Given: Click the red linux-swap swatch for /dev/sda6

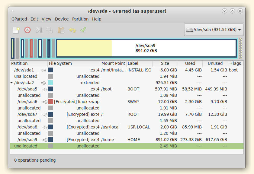Looking at the screenshot, I should pyautogui.click(x=50, y=102).
